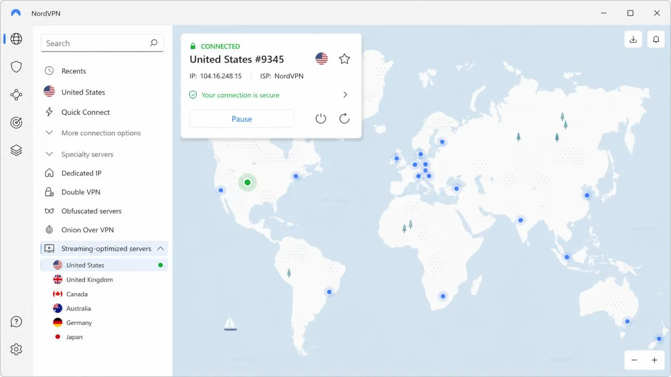This screenshot has width=671, height=377.
Task: Zoom in map with plus button
Action: tap(654, 360)
